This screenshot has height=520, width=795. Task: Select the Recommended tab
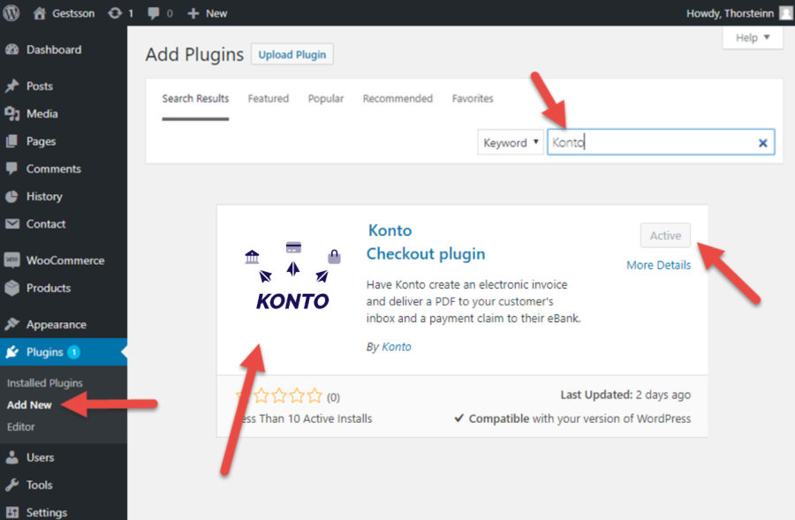pos(397,99)
